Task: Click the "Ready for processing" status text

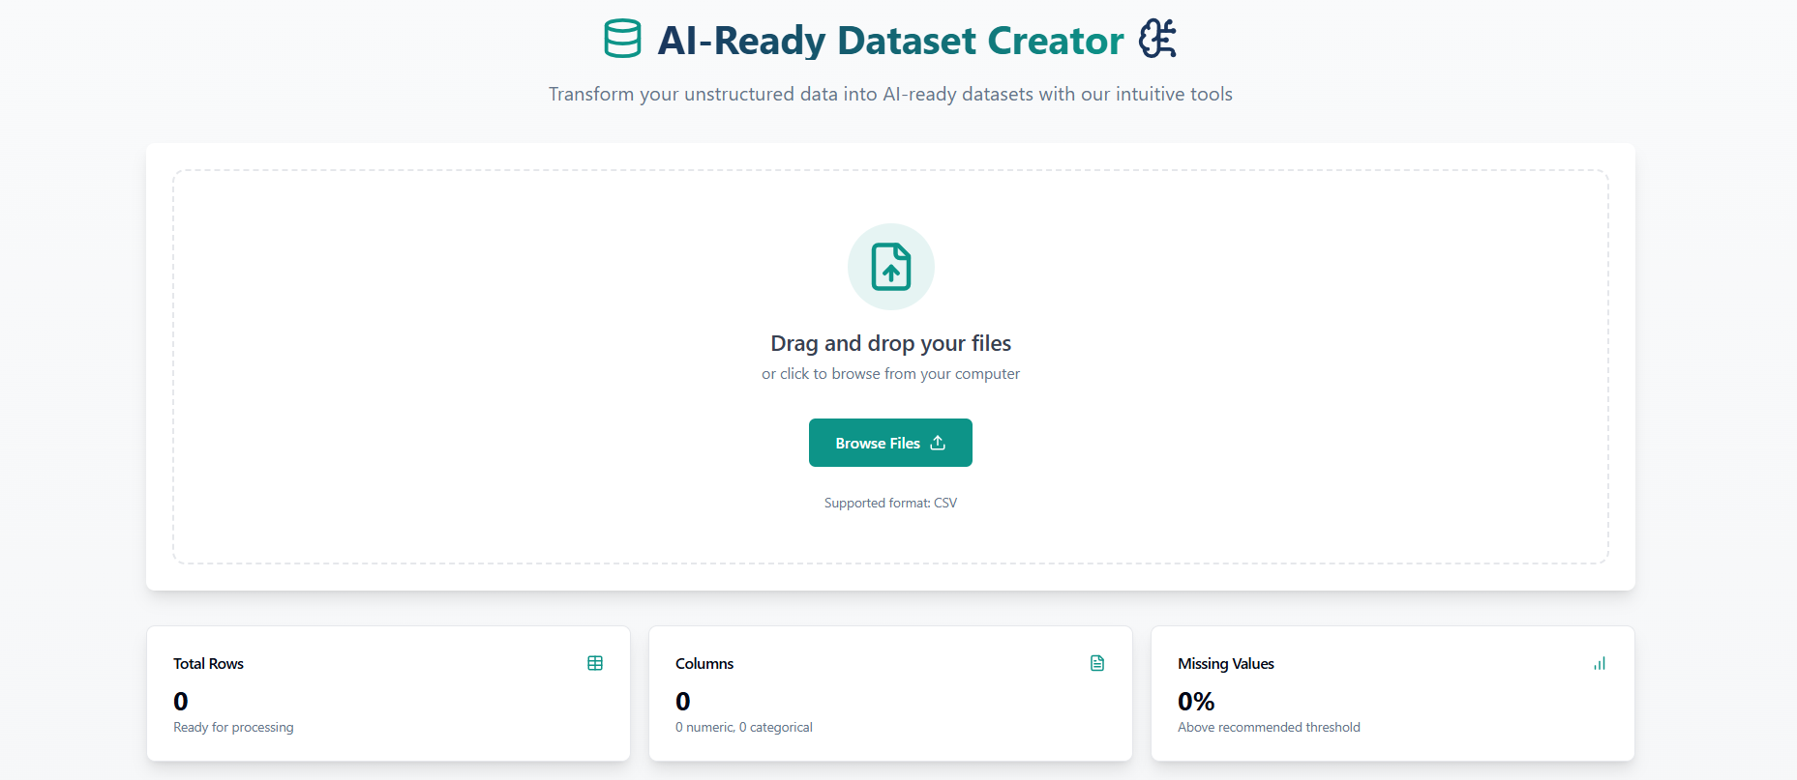Action: coord(233,727)
